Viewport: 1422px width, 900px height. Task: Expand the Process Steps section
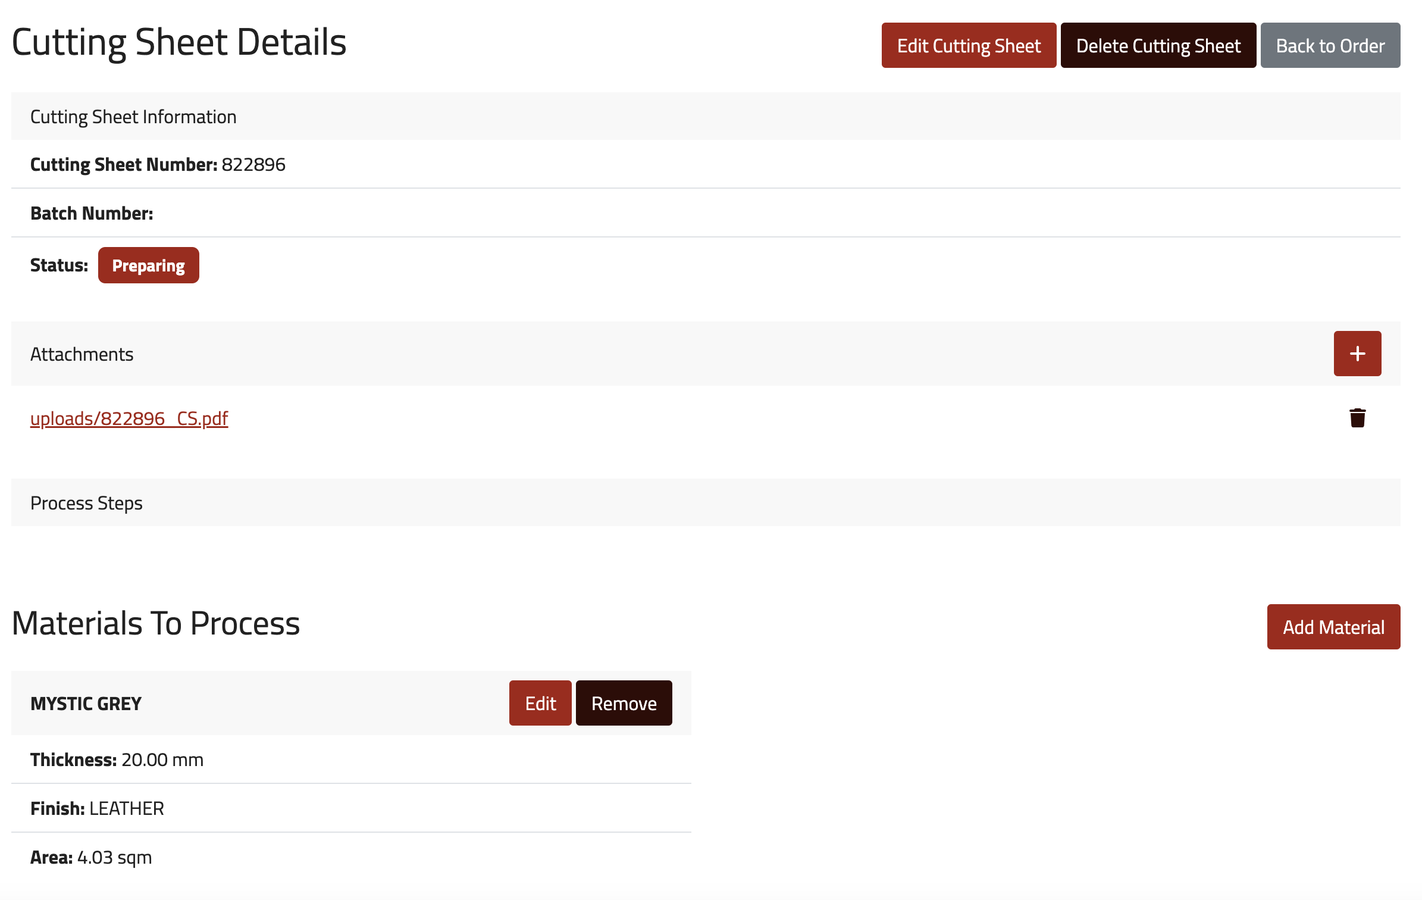86,502
